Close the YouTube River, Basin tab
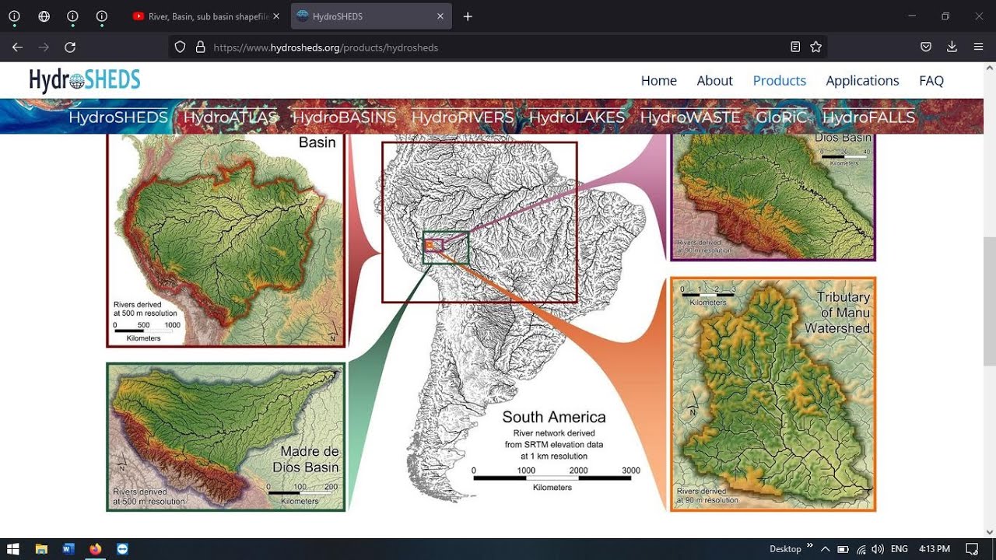Image resolution: width=996 pixels, height=560 pixels. (276, 16)
